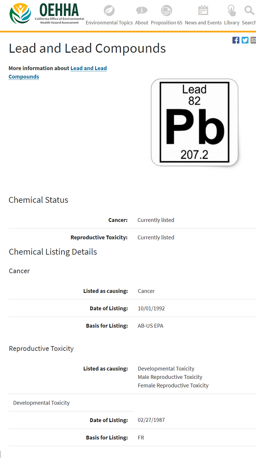Follow the Lead and Lead Compounds link
The image size is (256, 458).
tap(88, 68)
